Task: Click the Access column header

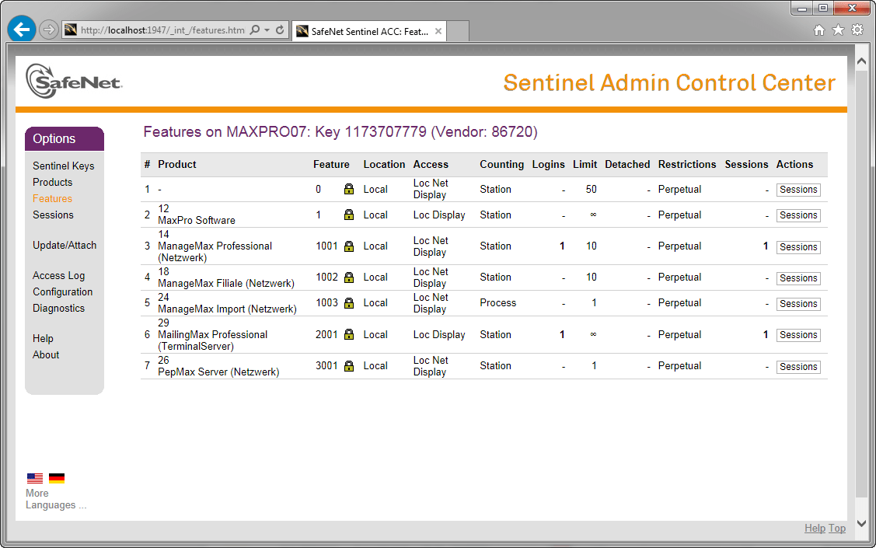Action: tap(431, 164)
